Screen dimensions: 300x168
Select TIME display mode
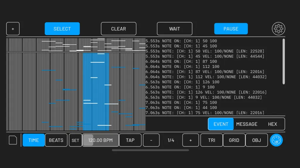point(33,140)
